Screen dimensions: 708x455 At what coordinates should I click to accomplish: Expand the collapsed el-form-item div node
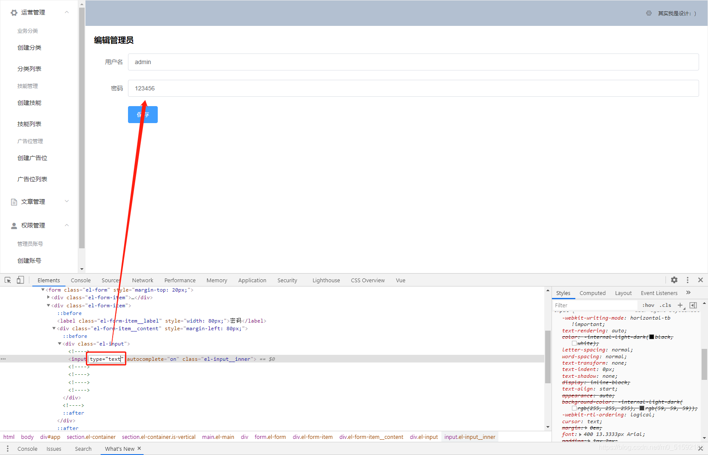[48, 298]
